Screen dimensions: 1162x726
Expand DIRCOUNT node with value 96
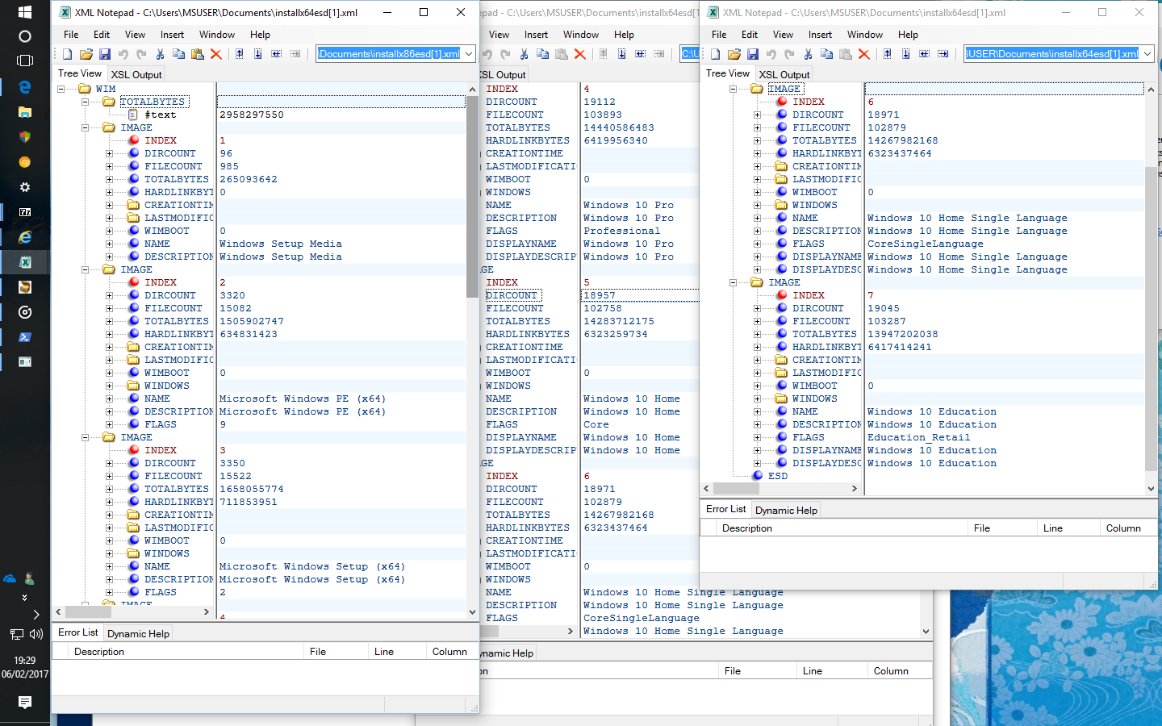[109, 153]
